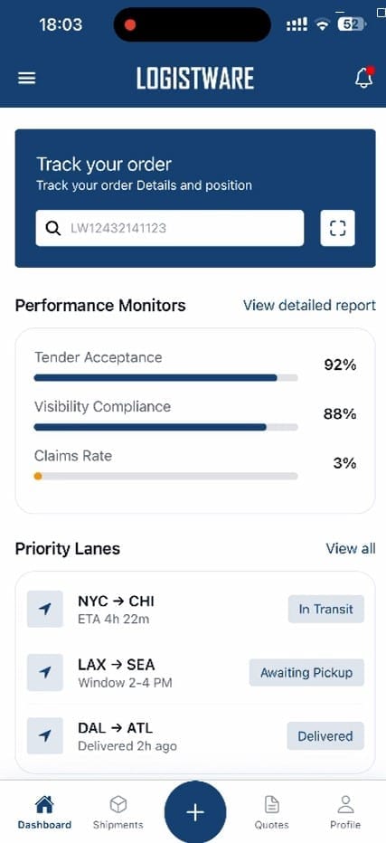Switch to the Shipments tab
Viewport: 386px width, 843px height.
[x=118, y=812]
